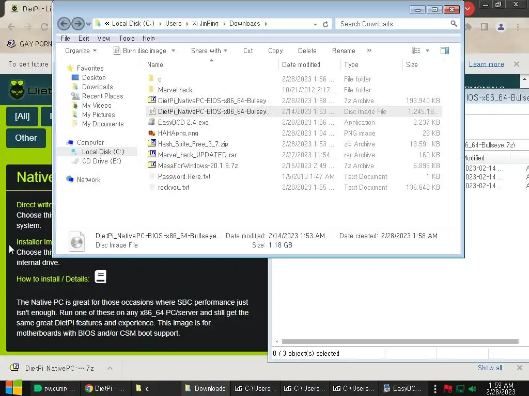The height and width of the screenshot is (396, 529).
Task: Open Chrome three-dot menu
Action: (x=518, y=27)
